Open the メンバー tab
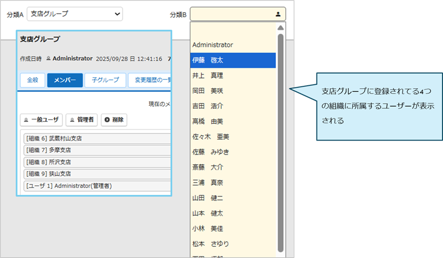The width and height of the screenshot is (443, 258). coord(65,80)
